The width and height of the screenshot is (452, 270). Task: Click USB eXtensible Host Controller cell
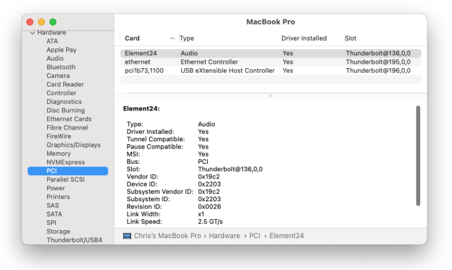tap(228, 71)
